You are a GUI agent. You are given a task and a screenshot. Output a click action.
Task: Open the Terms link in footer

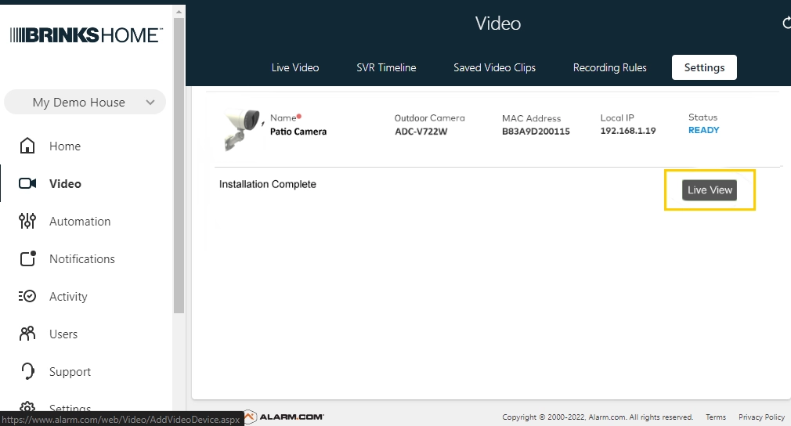(715, 417)
